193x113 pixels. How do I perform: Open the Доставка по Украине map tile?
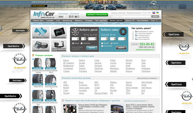(41, 33)
